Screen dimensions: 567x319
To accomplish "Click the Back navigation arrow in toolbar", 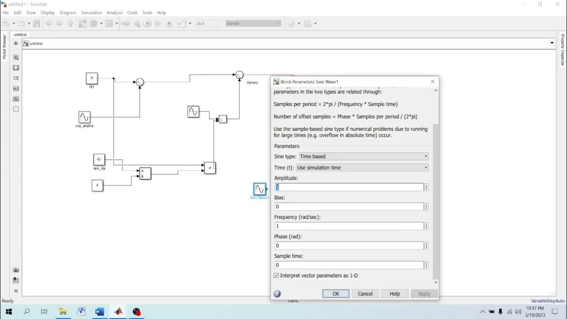I will point(49,23).
